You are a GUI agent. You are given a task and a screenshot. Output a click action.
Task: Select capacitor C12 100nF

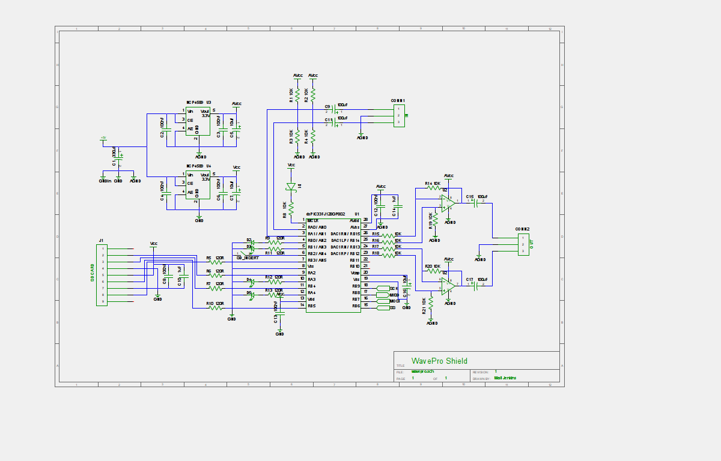(x=380, y=205)
